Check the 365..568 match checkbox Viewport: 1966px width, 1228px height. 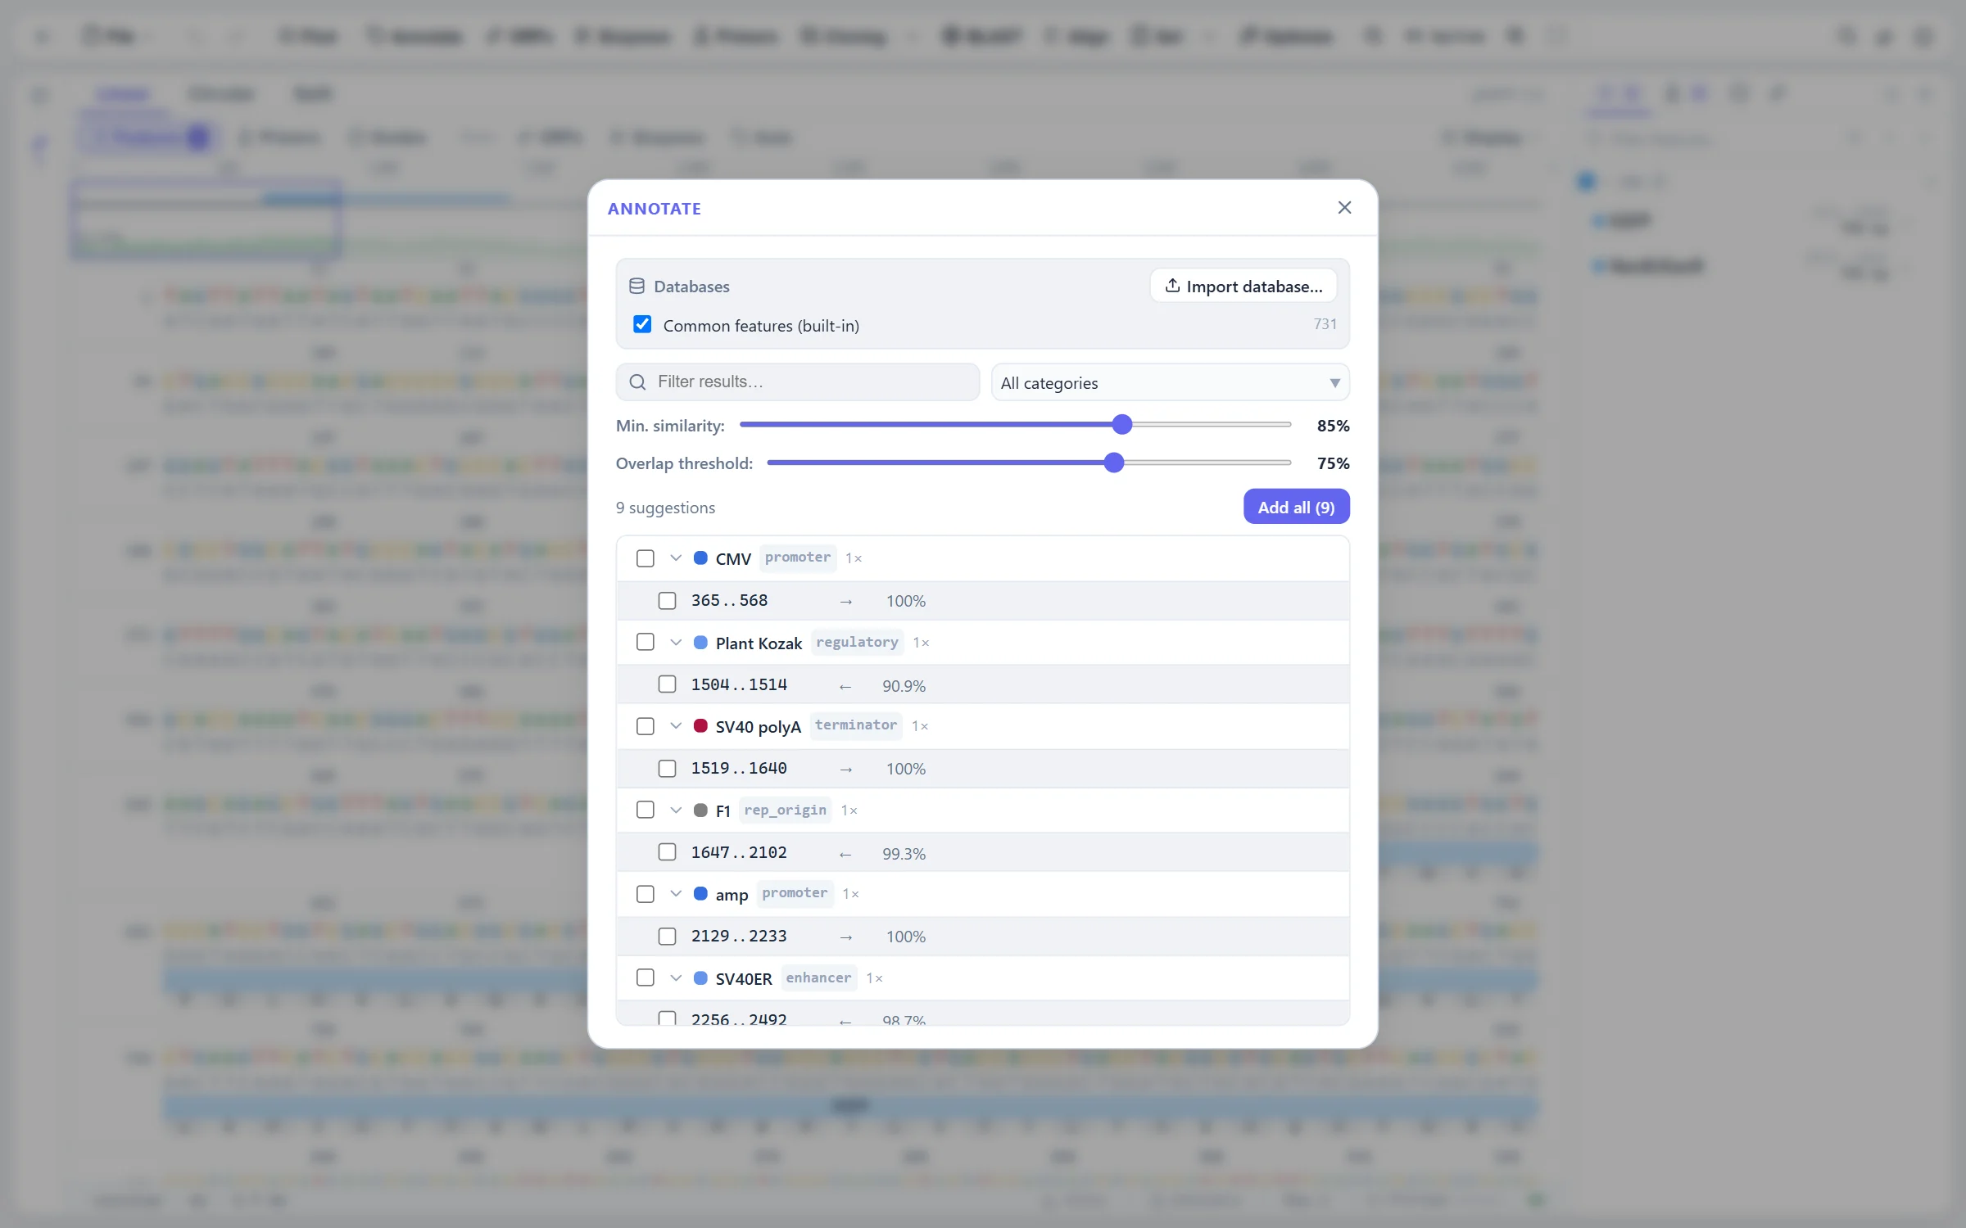tap(668, 601)
